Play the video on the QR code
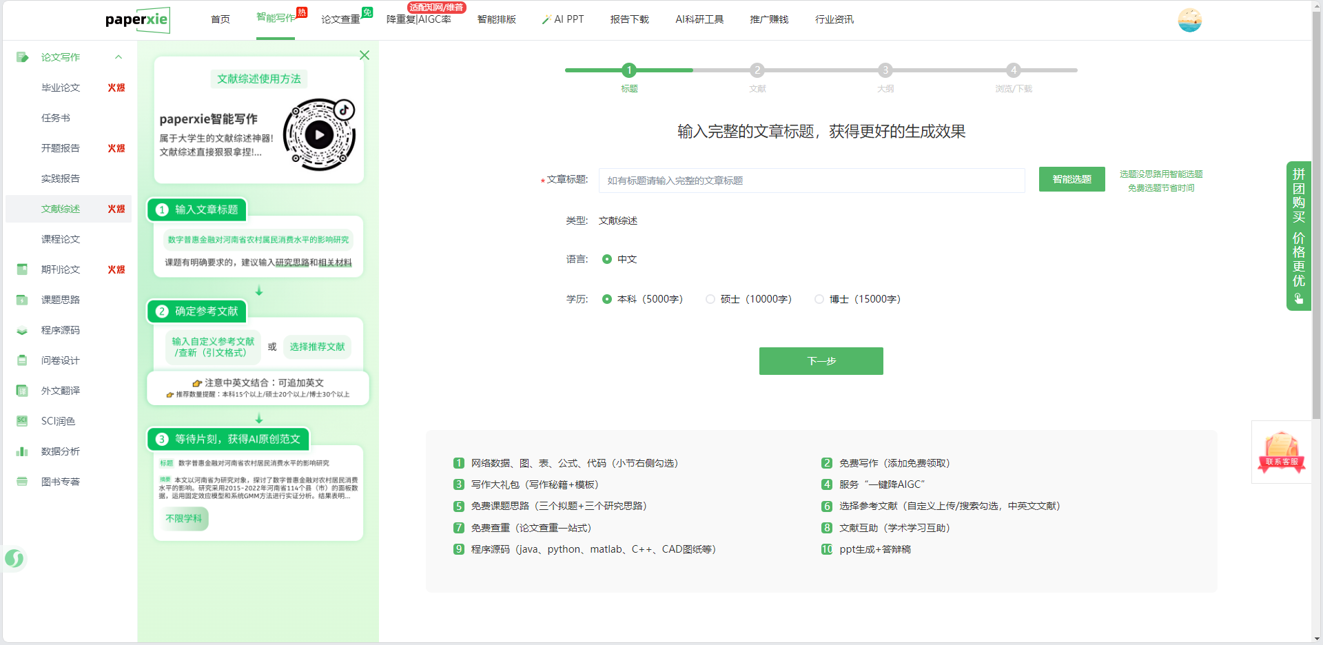 click(319, 135)
